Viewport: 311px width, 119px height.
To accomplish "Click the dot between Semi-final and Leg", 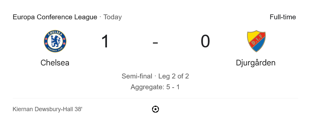I will (155, 76).
